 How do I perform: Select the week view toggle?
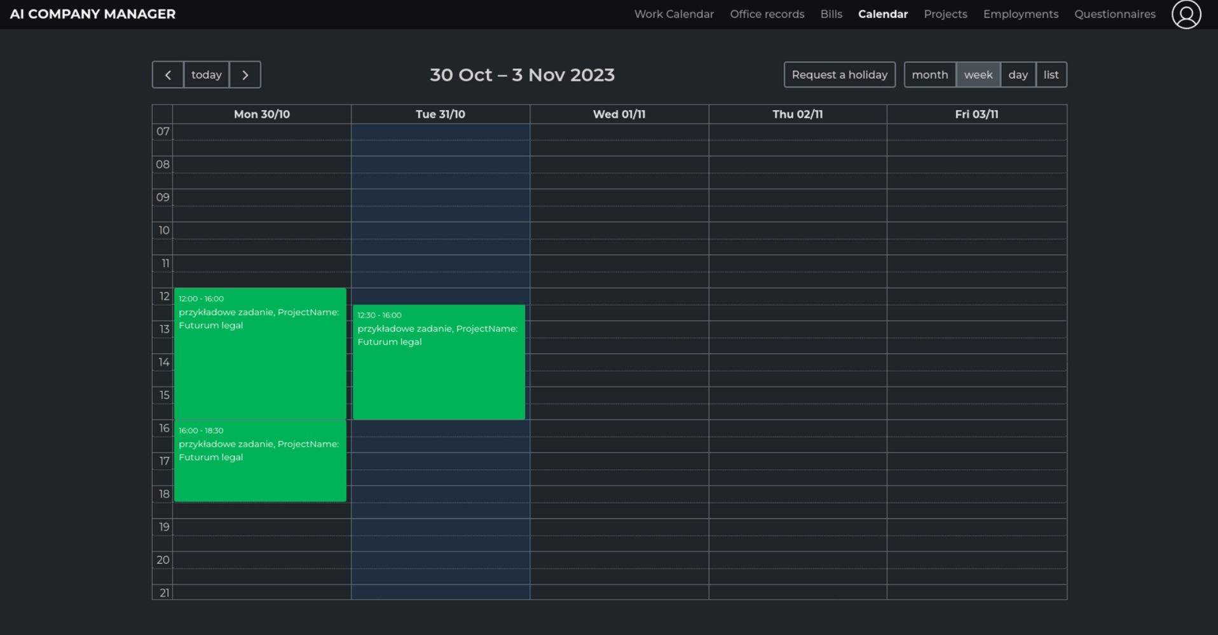[x=978, y=75]
